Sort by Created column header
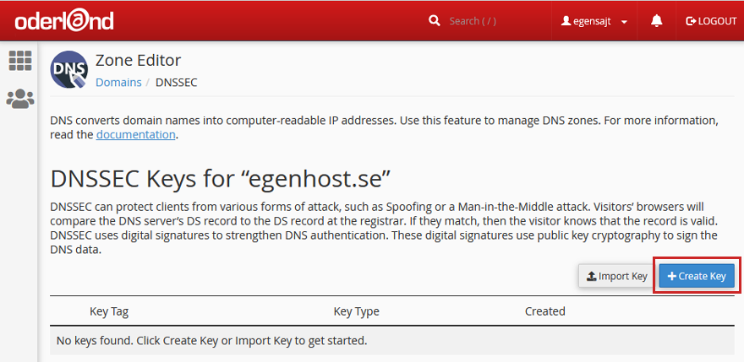This screenshot has width=744, height=362. click(545, 311)
